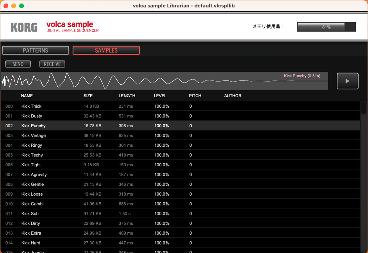This screenshot has width=368, height=253.
Task: Click the KORG logo
Action: pos(24,27)
